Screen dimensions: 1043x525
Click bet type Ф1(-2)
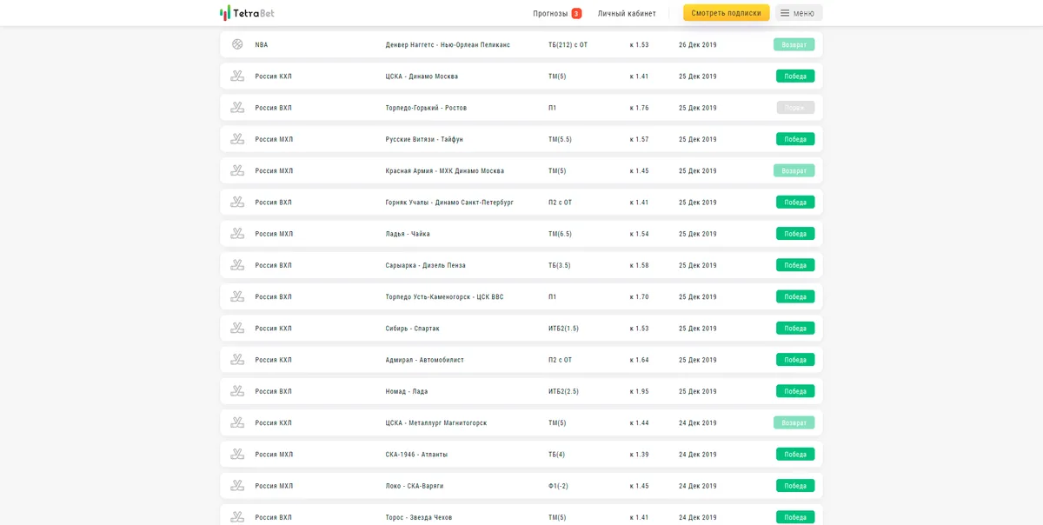click(559, 486)
